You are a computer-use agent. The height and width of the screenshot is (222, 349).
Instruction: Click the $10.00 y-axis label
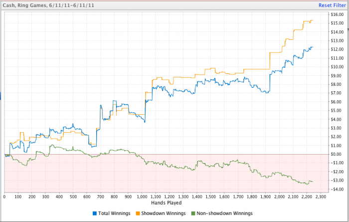(337, 67)
